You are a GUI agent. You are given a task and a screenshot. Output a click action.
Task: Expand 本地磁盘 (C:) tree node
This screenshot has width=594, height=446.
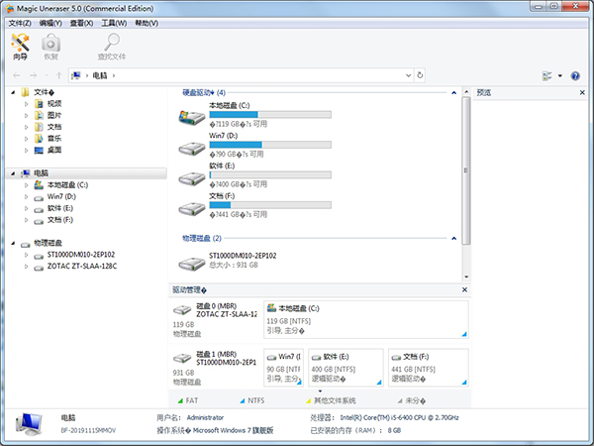(x=26, y=185)
